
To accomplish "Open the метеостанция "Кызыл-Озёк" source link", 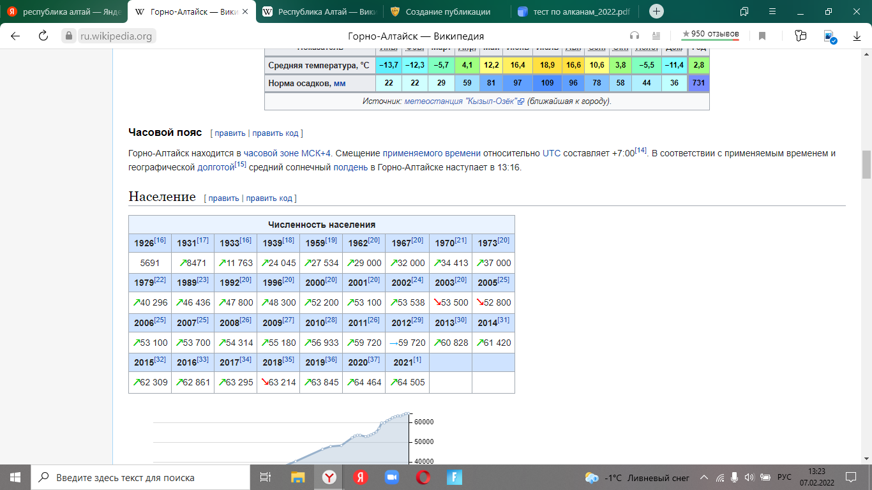I will (460, 101).
